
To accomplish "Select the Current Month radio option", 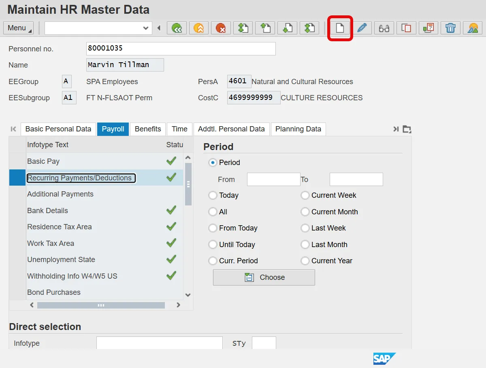I will (305, 212).
